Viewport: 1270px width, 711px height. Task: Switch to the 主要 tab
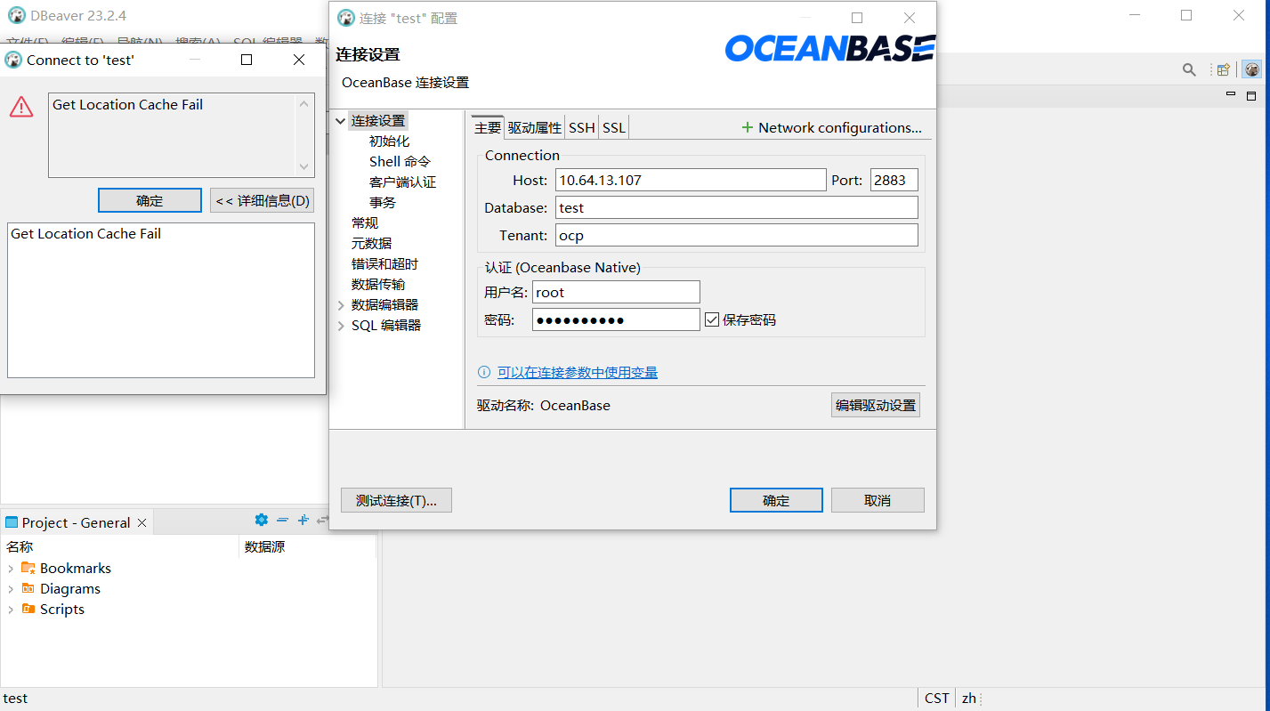[488, 127]
